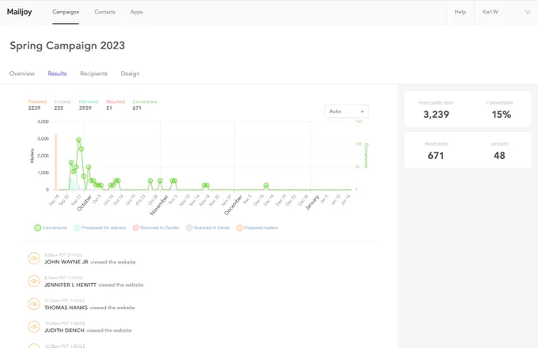Click the November label on chart axis
This screenshot has width=538, height=348.
pos(159,205)
